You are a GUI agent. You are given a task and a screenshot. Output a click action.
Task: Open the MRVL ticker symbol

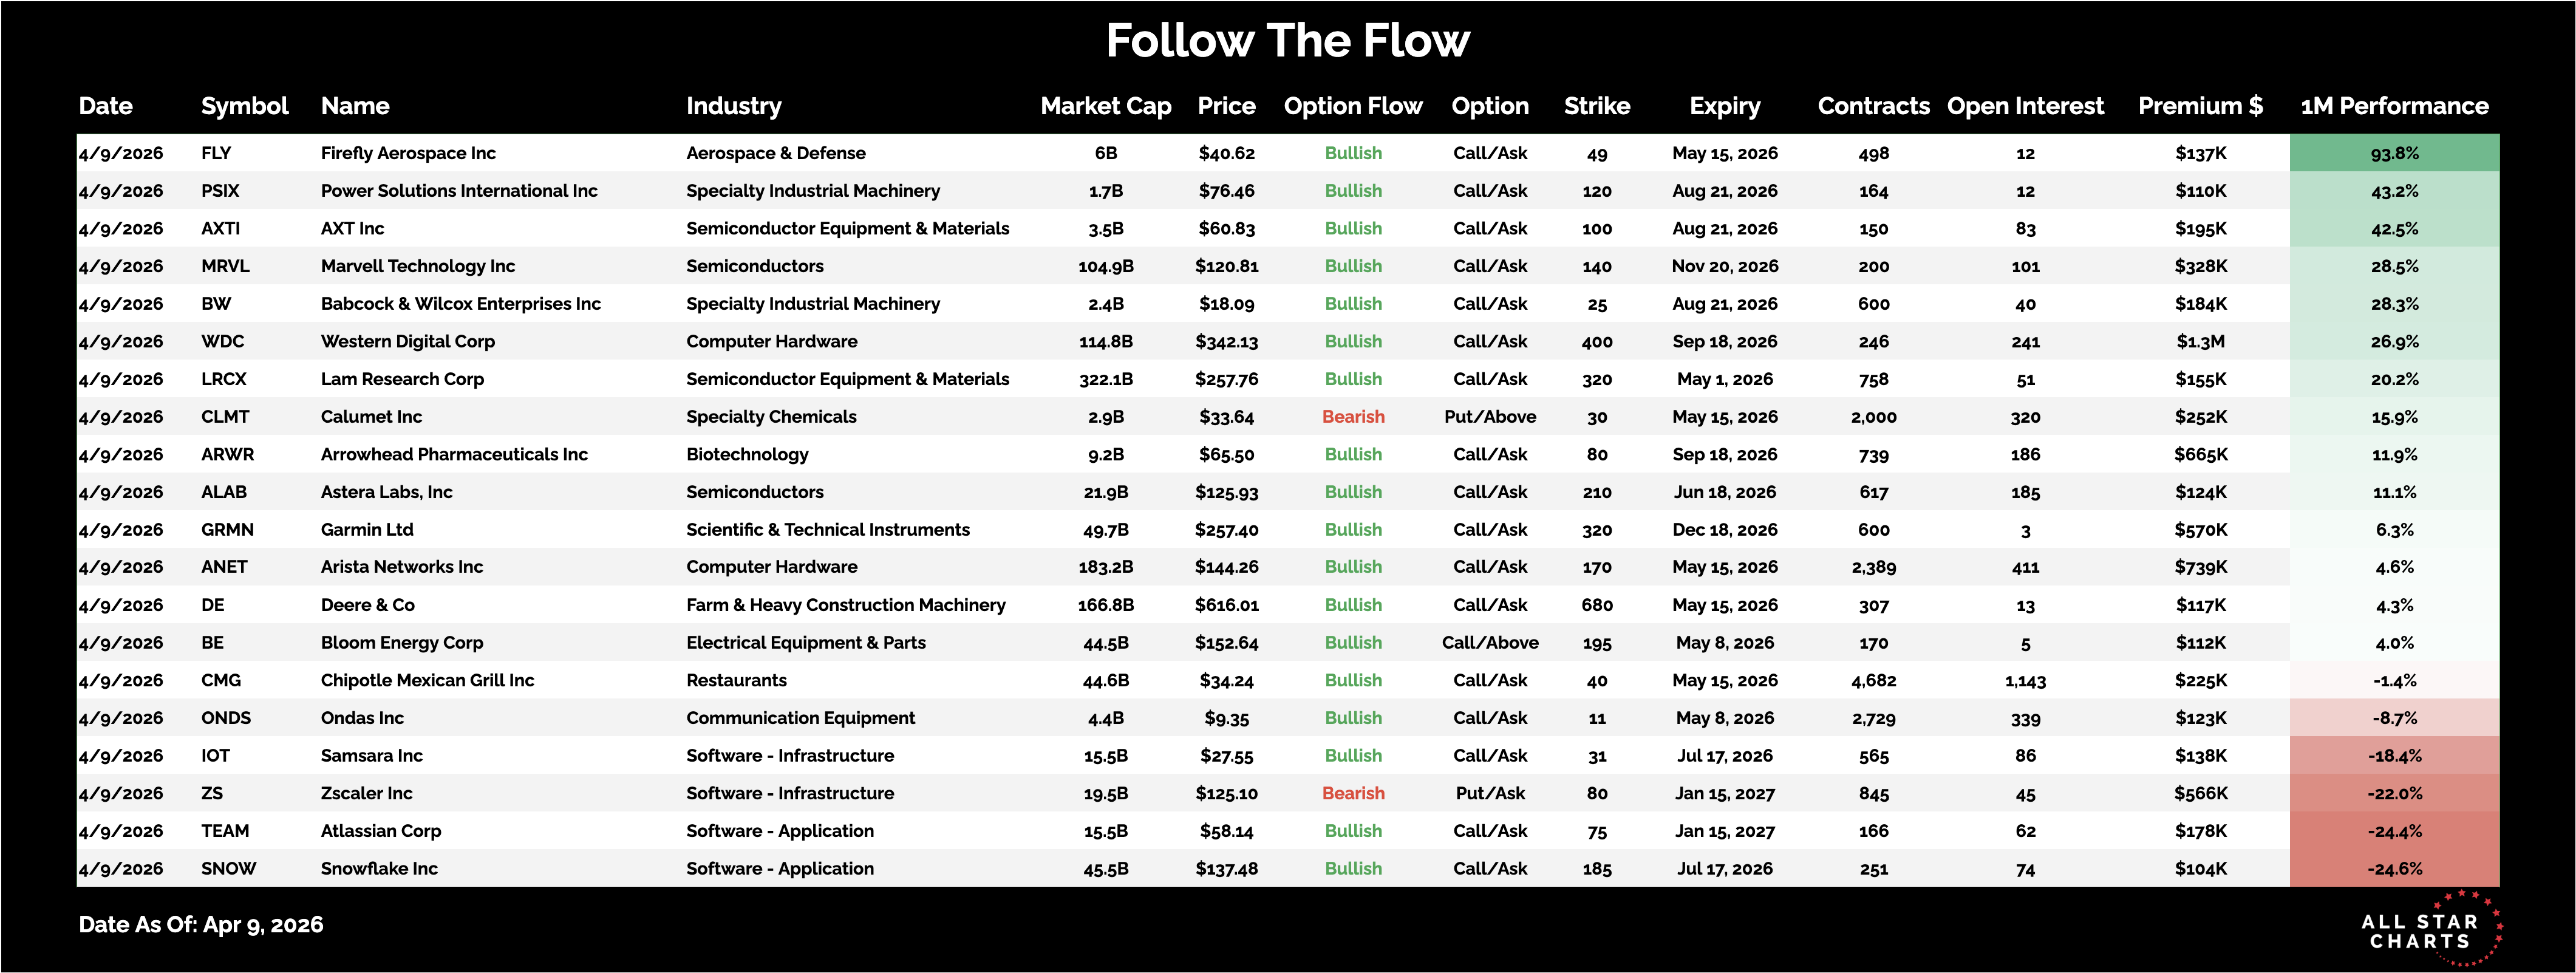coord(225,266)
